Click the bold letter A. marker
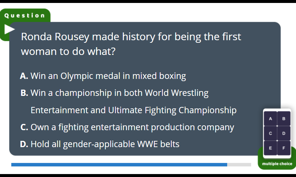The image size is (296, 177). [24, 76]
